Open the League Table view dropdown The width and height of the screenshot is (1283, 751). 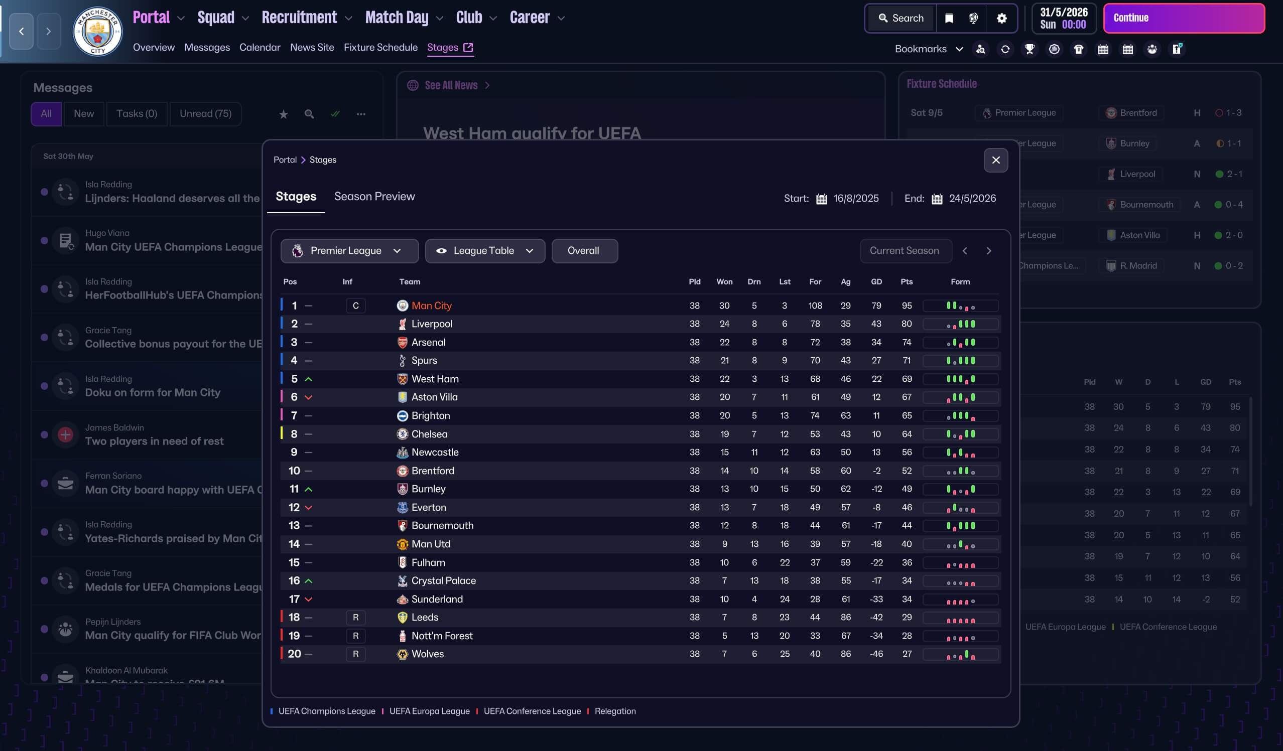click(x=485, y=251)
